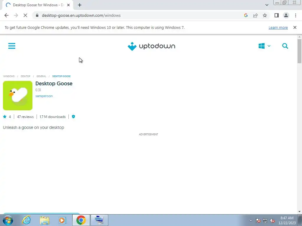Viewport: 302px width, 226px height.
Task: Click the star rating 4
Action: [7, 117]
